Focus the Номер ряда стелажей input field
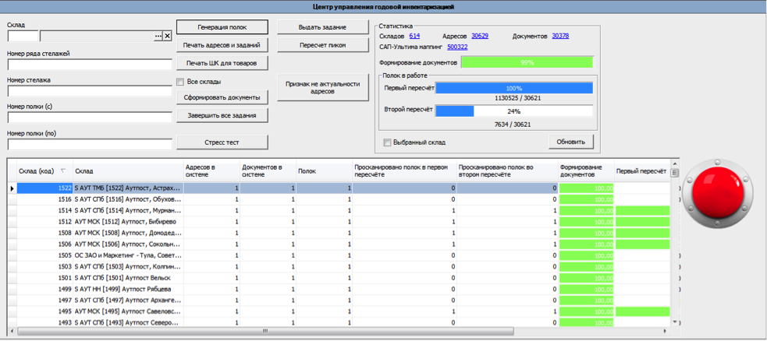The image size is (767, 341). coord(89,65)
